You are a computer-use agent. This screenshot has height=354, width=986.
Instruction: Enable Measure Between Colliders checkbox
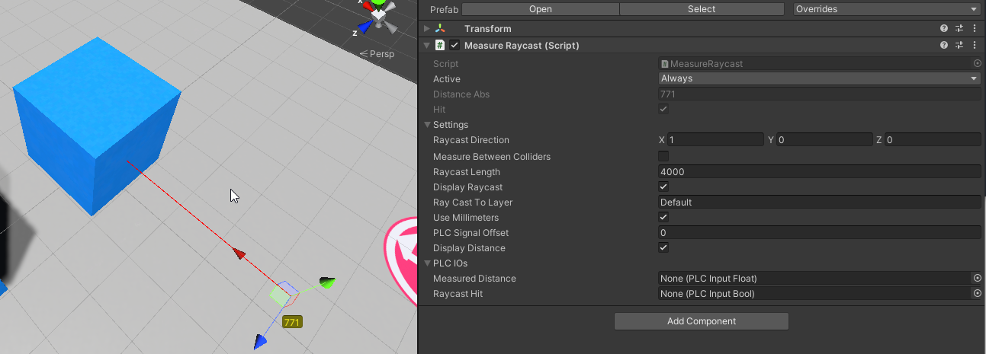(x=663, y=156)
